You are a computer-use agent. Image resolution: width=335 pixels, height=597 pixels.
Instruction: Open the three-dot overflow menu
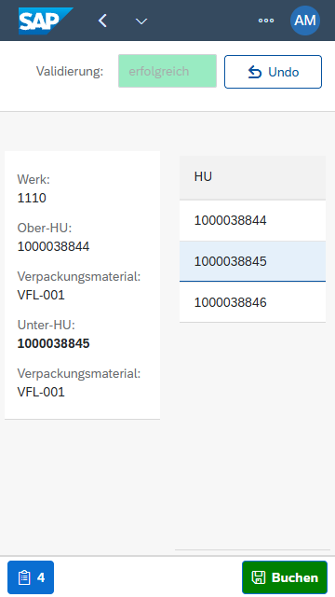(266, 21)
